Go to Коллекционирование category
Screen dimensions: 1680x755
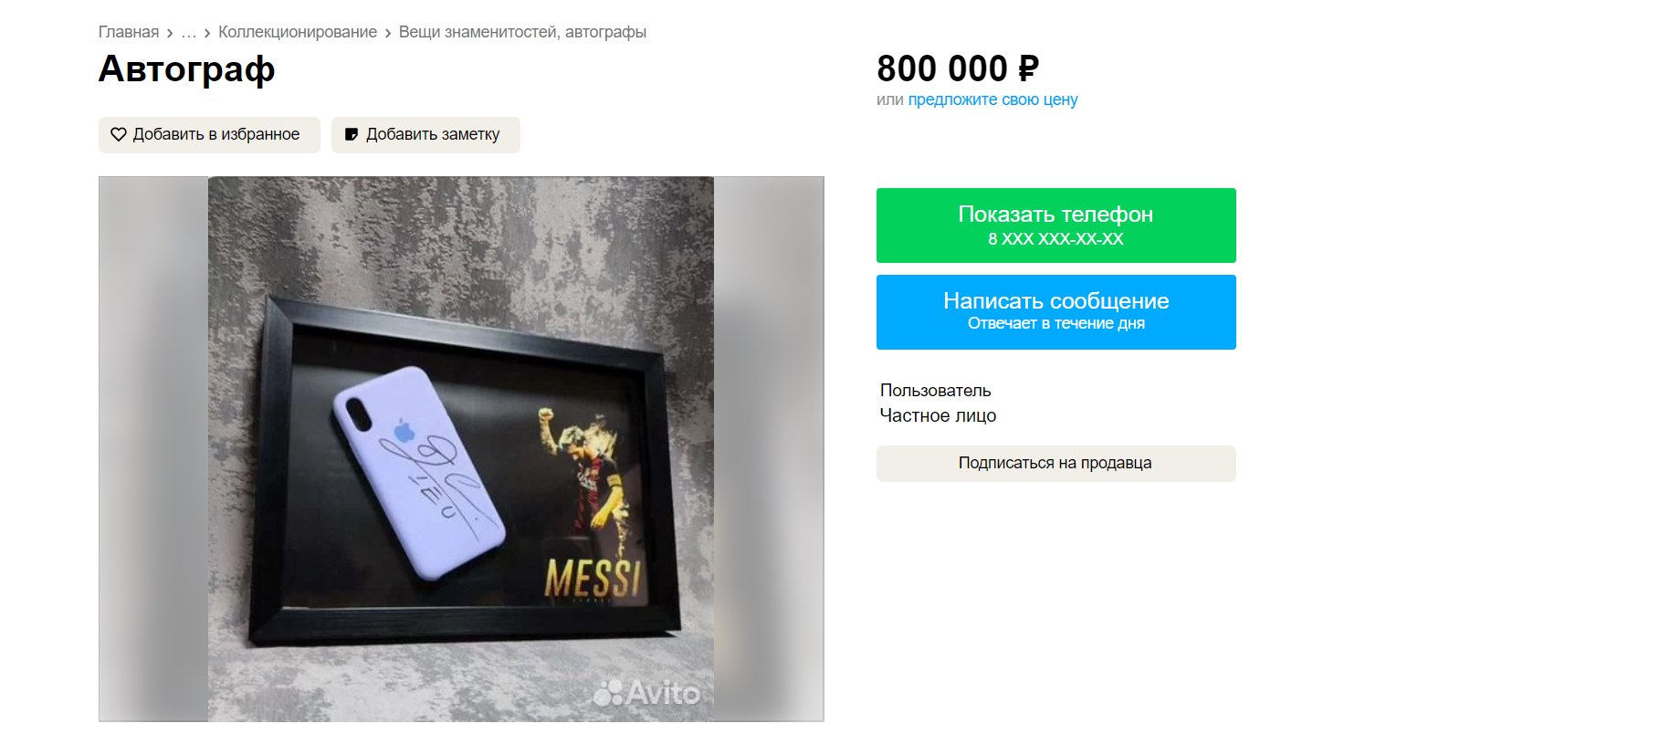click(x=298, y=32)
